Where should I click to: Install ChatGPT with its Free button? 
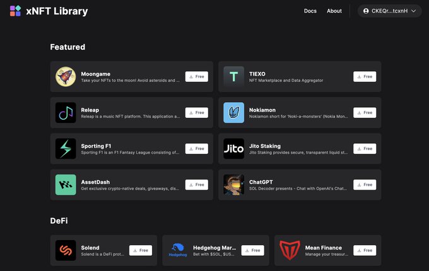click(365, 185)
